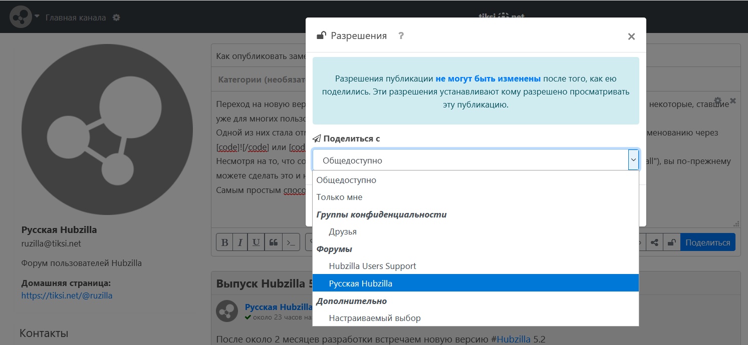Choose Только мне from the dropdown list
Image resolution: width=748 pixels, height=345 pixels.
[x=339, y=197]
